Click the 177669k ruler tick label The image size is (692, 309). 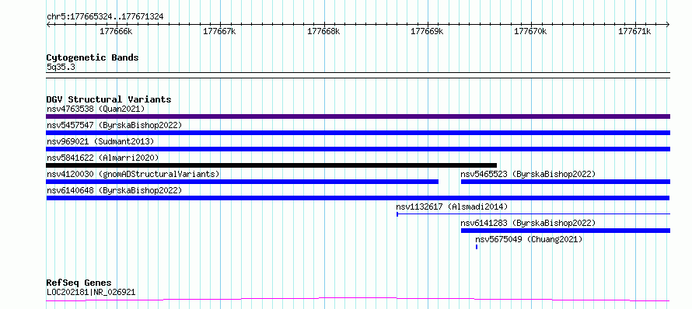(427, 32)
